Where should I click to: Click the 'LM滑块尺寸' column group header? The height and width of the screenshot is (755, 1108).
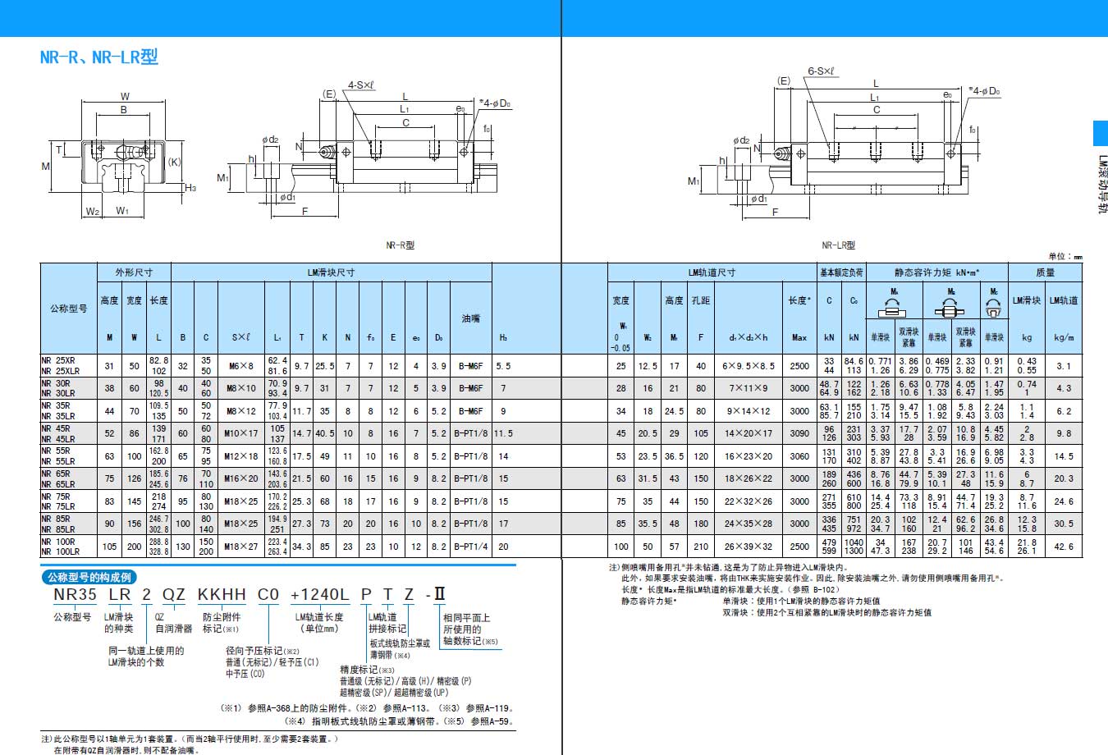331,272
